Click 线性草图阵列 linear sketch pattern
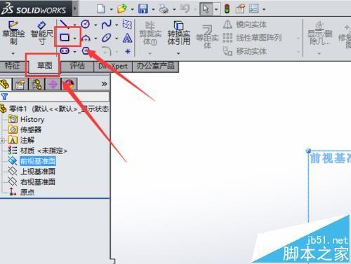 (x=252, y=38)
